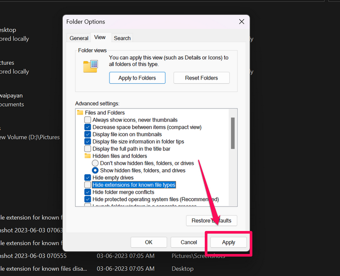340x276 pixels.
Task: Enable Always show icons, never thumbnails
Action: point(88,120)
